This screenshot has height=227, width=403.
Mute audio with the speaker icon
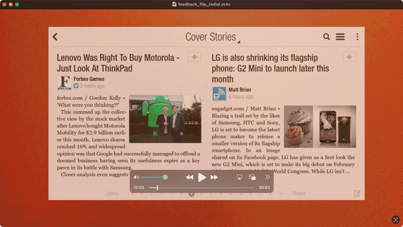pyautogui.click(x=136, y=177)
